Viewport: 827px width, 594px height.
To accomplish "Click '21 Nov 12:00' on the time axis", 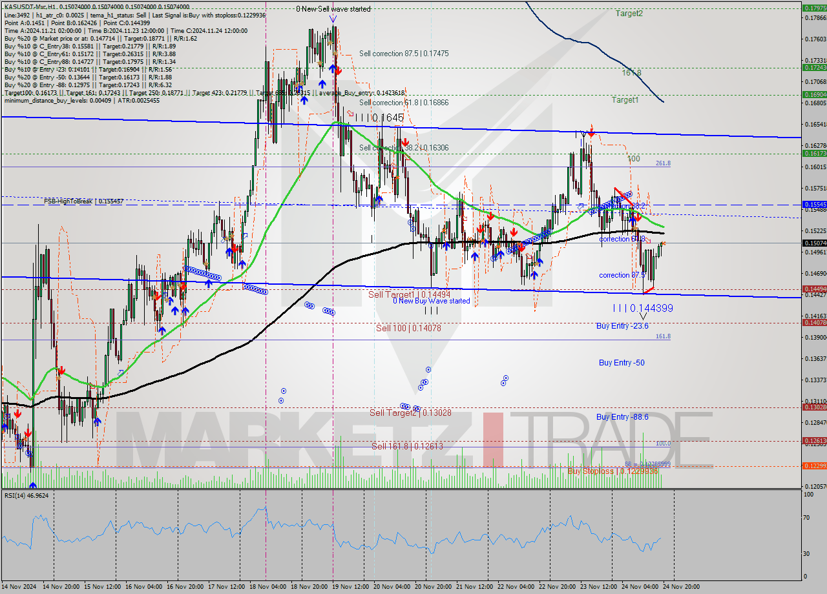I will pos(474,587).
